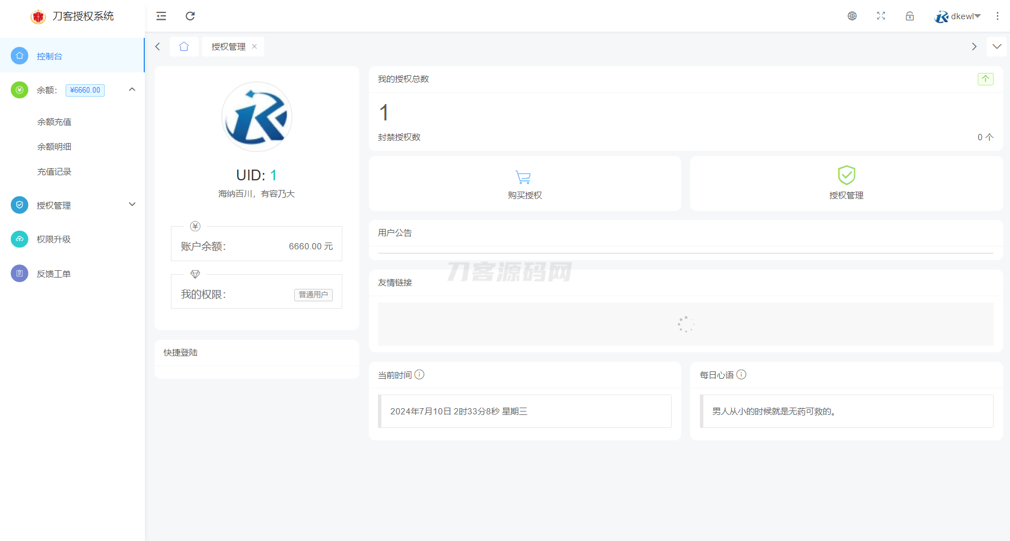The width and height of the screenshot is (1010, 541).
Task: Expand the dkewl user dropdown
Action: pyautogui.click(x=961, y=16)
